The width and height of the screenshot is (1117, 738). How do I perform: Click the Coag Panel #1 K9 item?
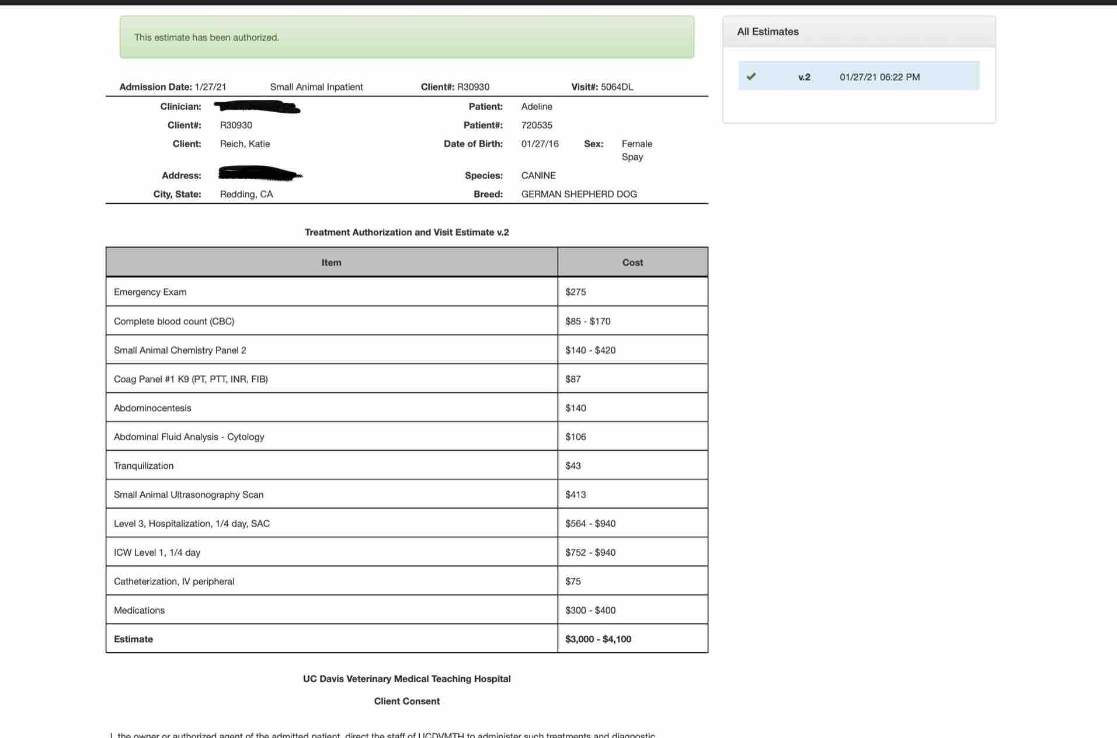click(191, 379)
